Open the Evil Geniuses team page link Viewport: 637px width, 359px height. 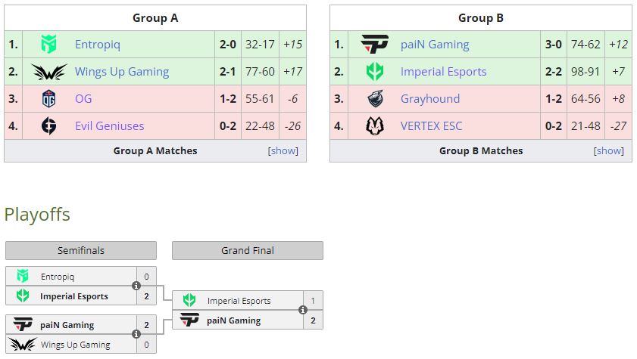click(109, 126)
